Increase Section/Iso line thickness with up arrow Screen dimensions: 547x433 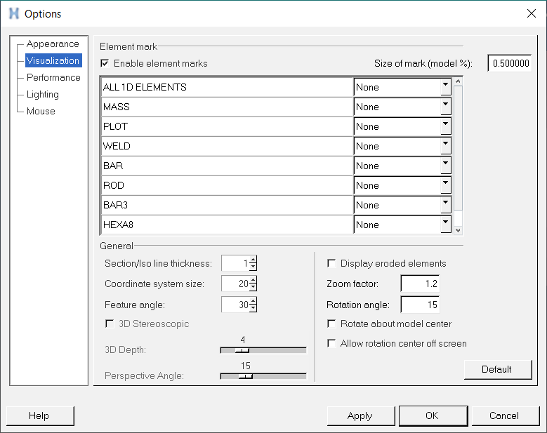[x=253, y=260]
